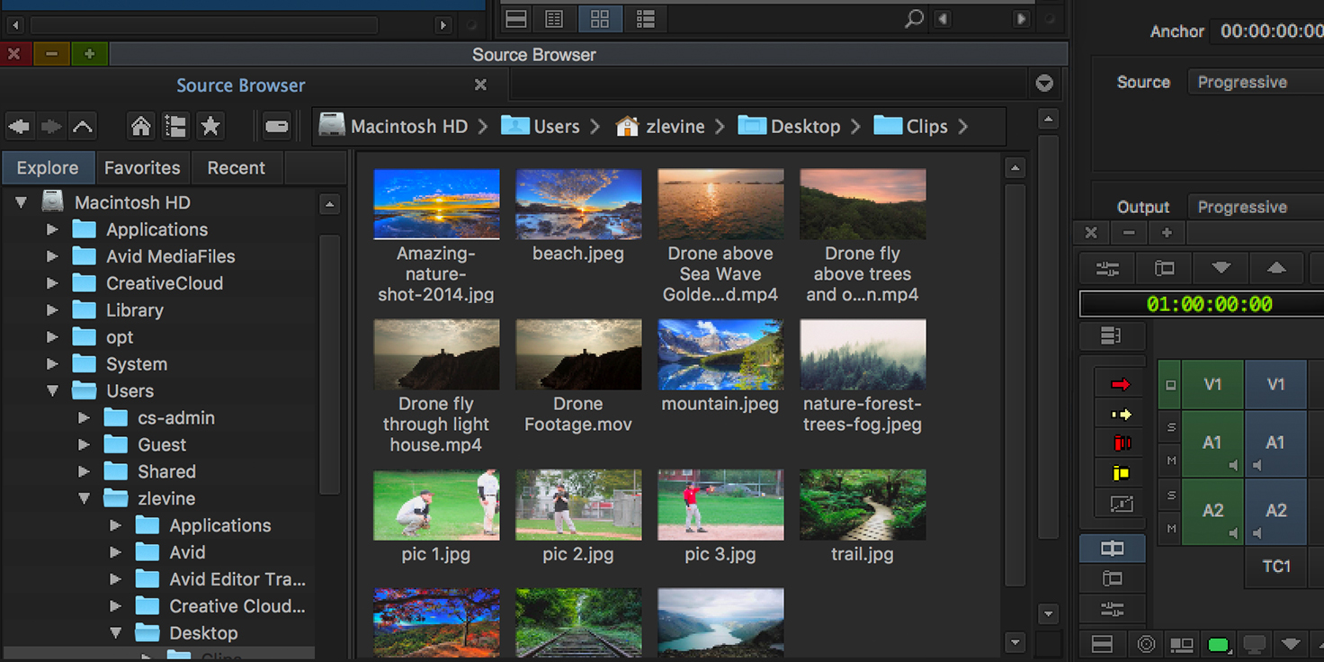Image resolution: width=1324 pixels, height=662 pixels.
Task: Collapse the Users folder in tree
Action: coord(52,391)
